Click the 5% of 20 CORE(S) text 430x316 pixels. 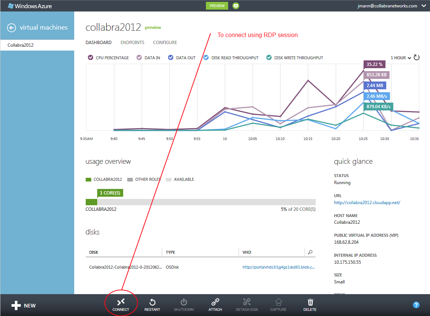coord(298,209)
